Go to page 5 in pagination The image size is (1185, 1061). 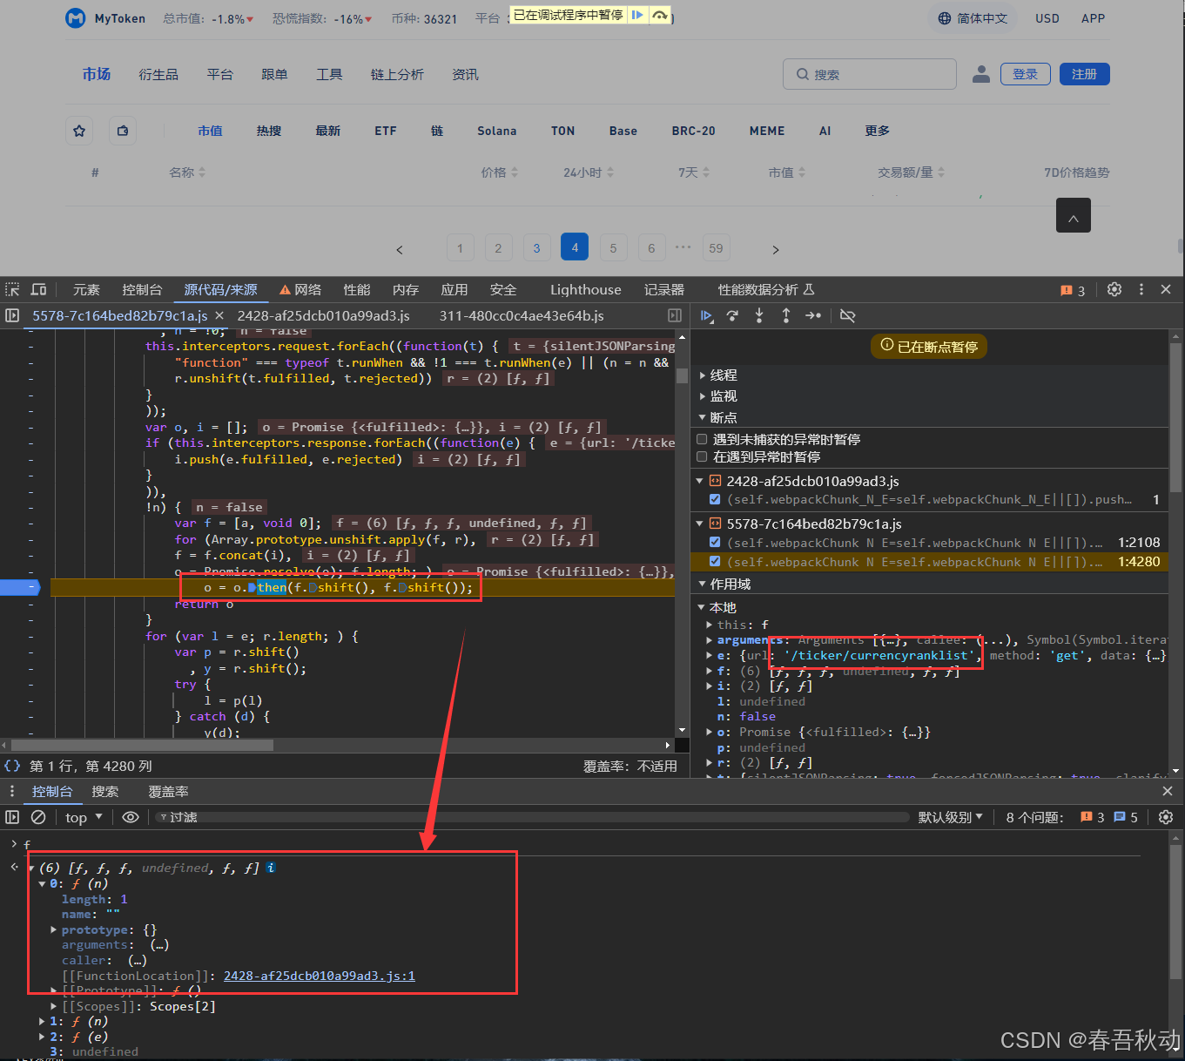(613, 248)
